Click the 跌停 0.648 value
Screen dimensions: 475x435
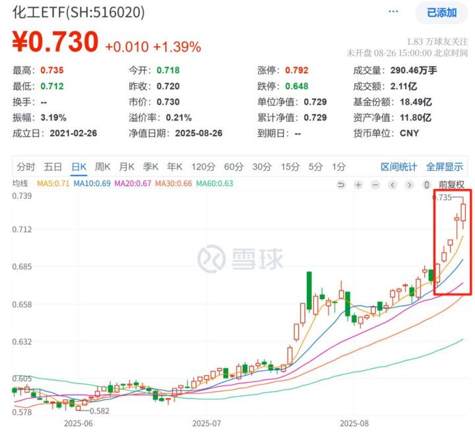point(297,86)
